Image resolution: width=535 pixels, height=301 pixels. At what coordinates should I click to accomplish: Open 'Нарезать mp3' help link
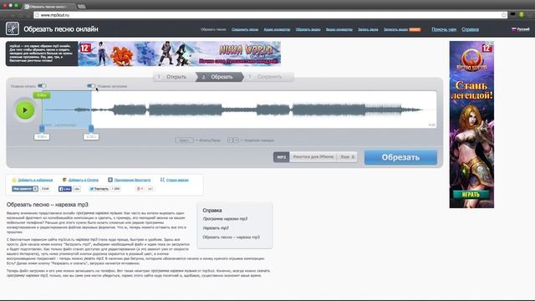click(x=216, y=228)
